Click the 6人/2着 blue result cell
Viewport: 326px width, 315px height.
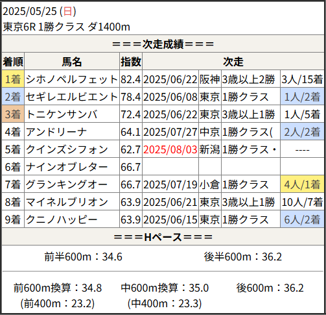coord(302,220)
